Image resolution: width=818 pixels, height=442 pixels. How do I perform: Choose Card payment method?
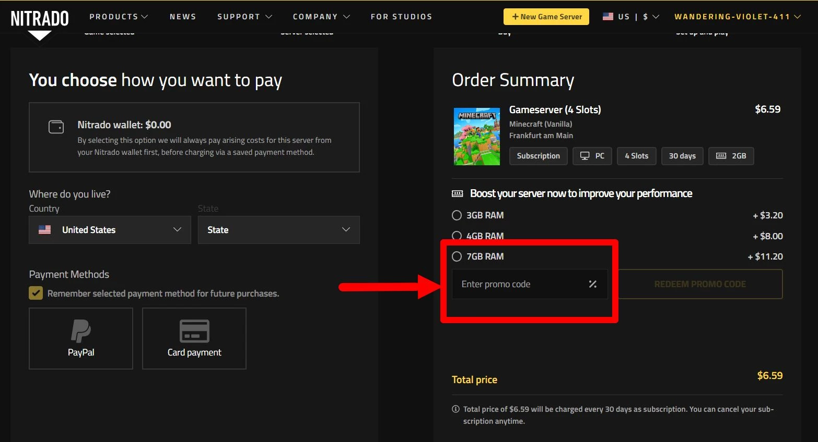pos(194,338)
